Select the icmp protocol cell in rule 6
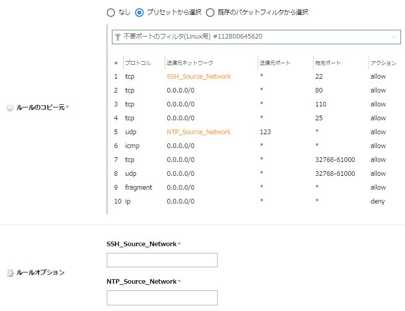 [x=132, y=146]
